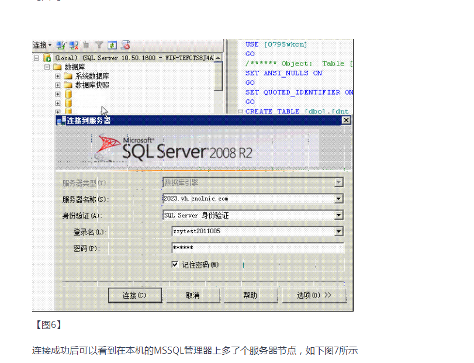
Task: Click the script with red X icon
Action: (x=126, y=46)
